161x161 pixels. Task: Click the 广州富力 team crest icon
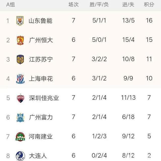coord(20,117)
